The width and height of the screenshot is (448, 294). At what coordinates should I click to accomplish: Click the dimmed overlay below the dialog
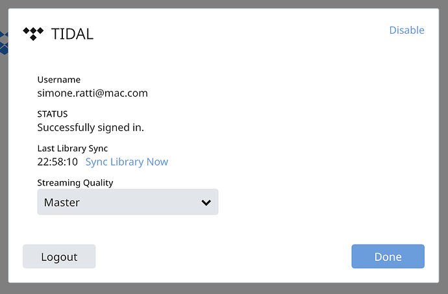pos(224,289)
